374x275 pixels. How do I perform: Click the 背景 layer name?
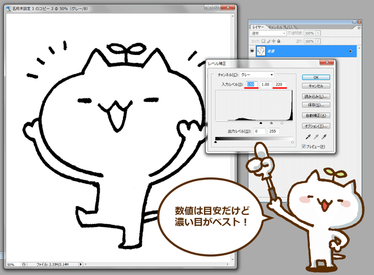pyautogui.click(x=271, y=51)
